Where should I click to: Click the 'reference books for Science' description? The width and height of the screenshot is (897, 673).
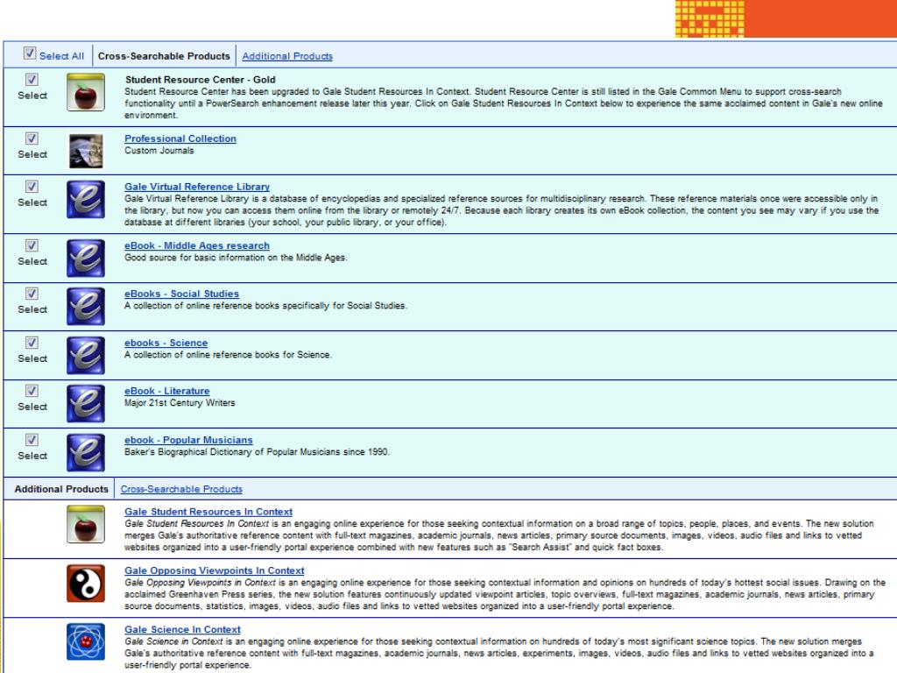pos(228,355)
